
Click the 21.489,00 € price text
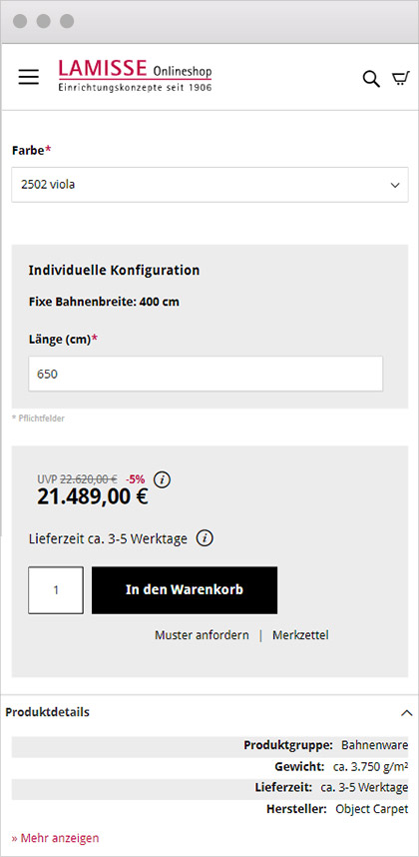pos(92,496)
